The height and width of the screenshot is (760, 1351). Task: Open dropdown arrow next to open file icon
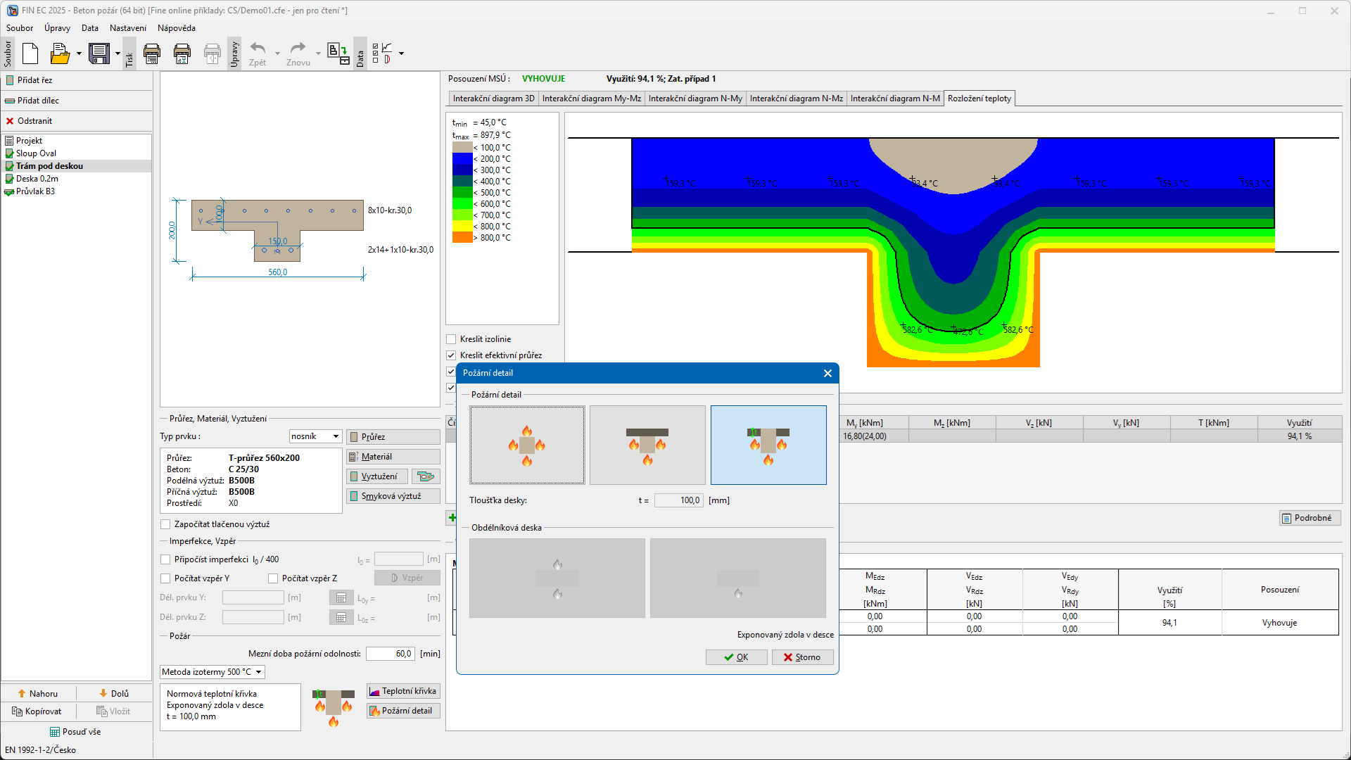pyautogui.click(x=79, y=53)
